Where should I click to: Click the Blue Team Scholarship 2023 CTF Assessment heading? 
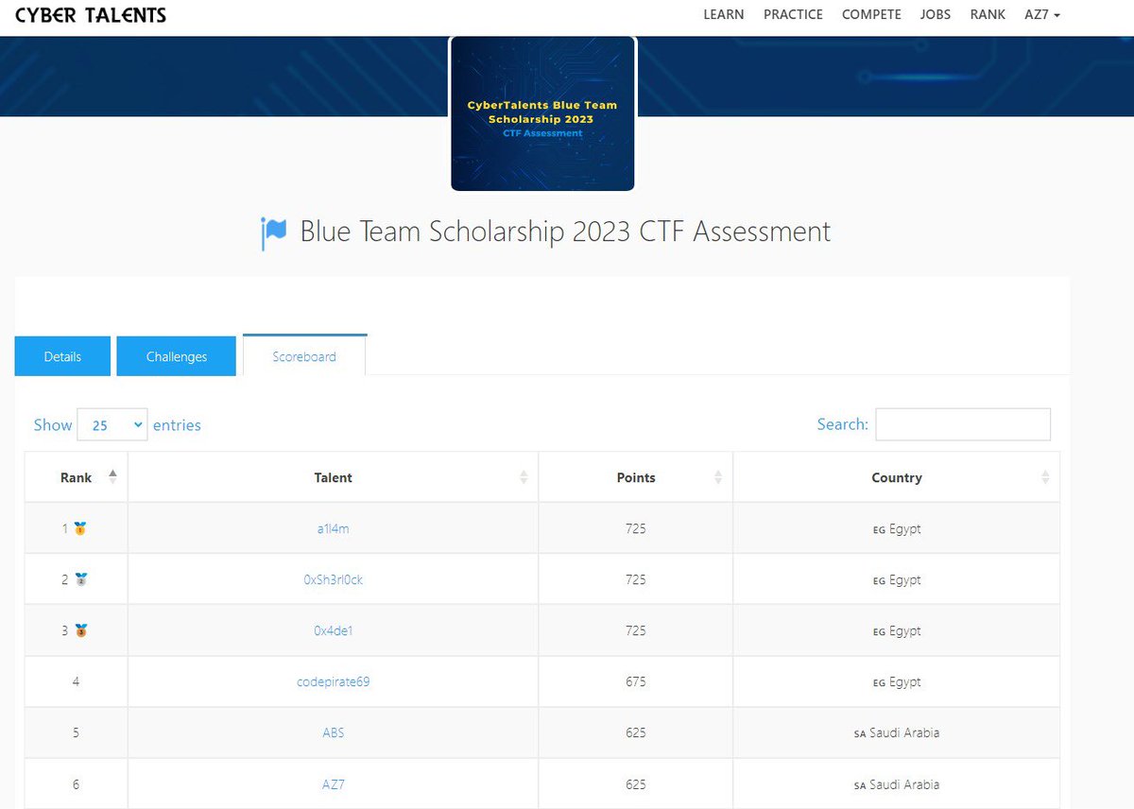tap(565, 232)
